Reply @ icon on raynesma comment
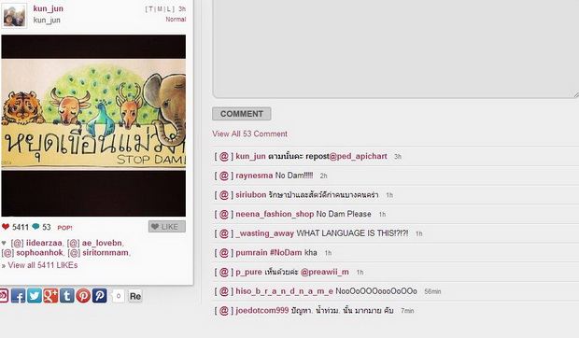The width and height of the screenshot is (579, 338). coord(224,176)
